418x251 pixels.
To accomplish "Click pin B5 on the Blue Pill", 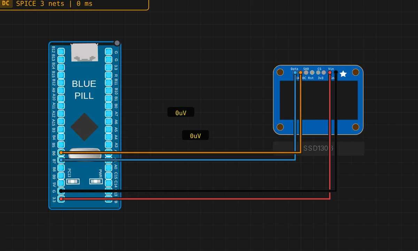I will (61, 145).
